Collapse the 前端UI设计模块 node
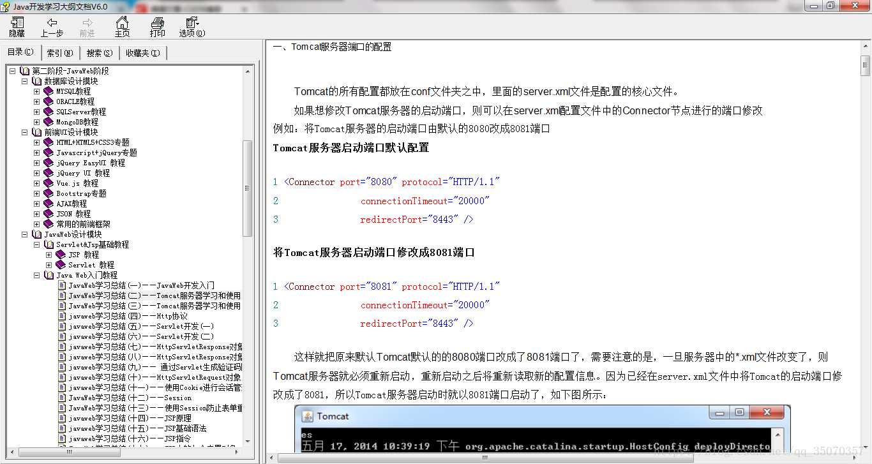The width and height of the screenshot is (872, 464). 25,132
